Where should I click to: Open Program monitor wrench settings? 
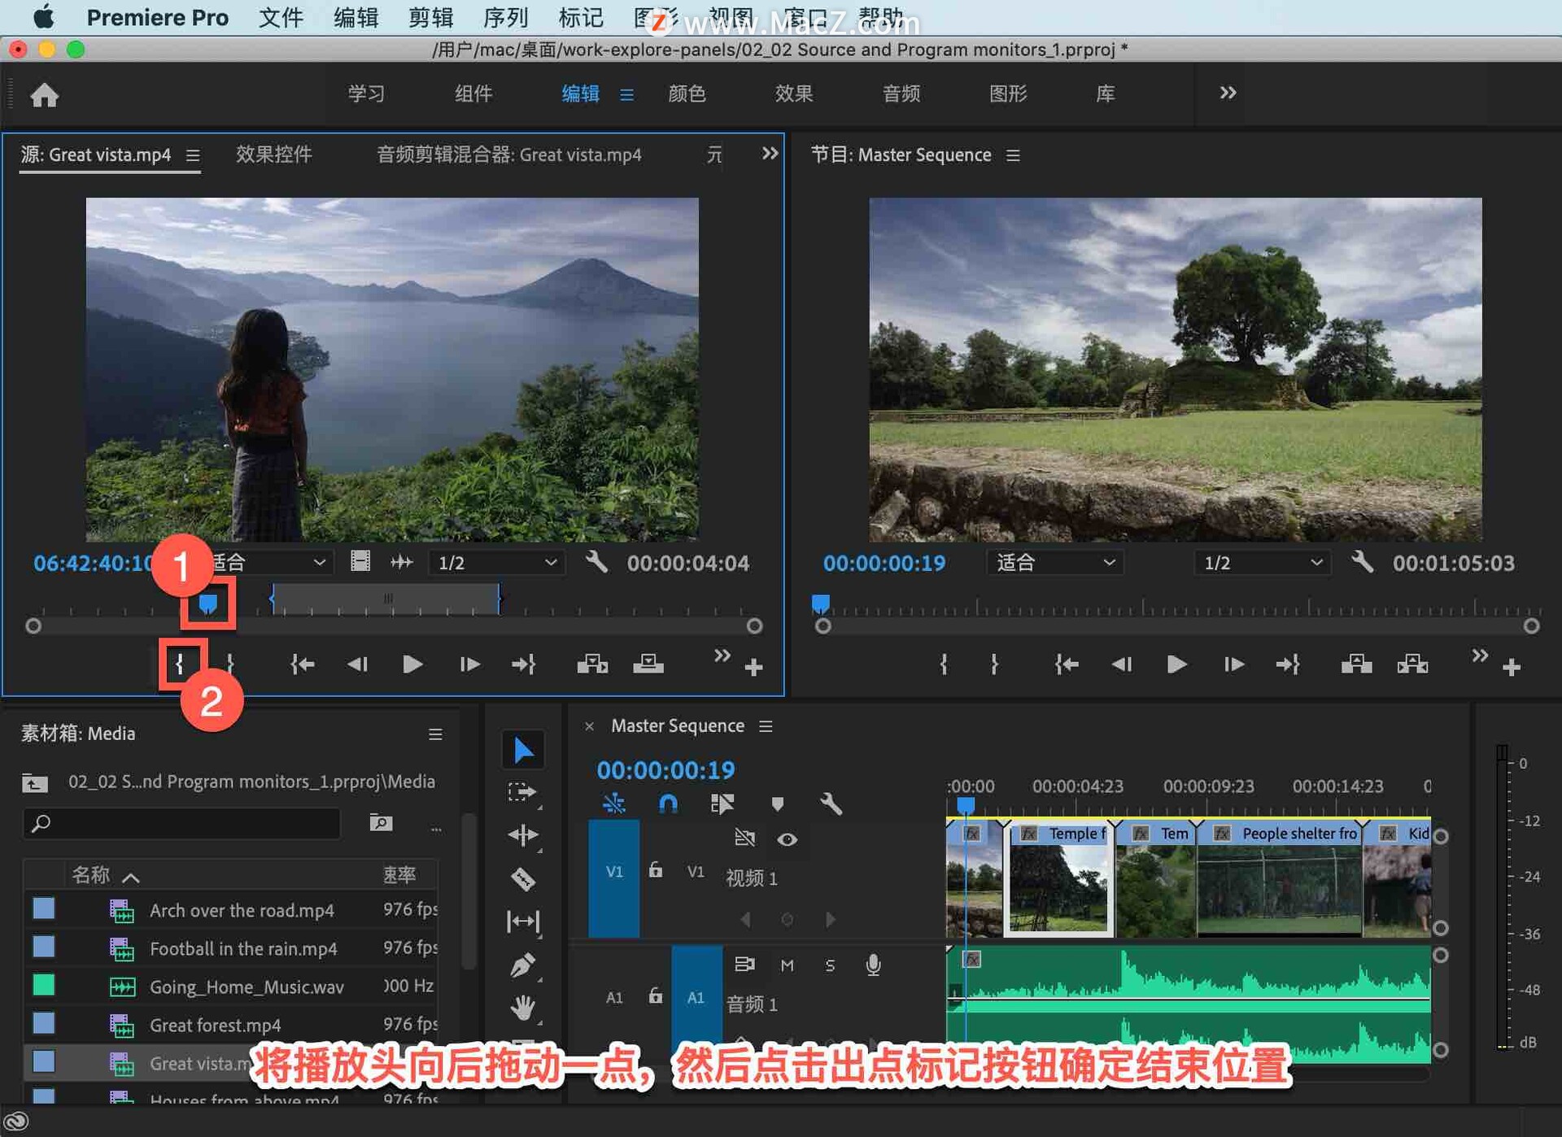1362,562
